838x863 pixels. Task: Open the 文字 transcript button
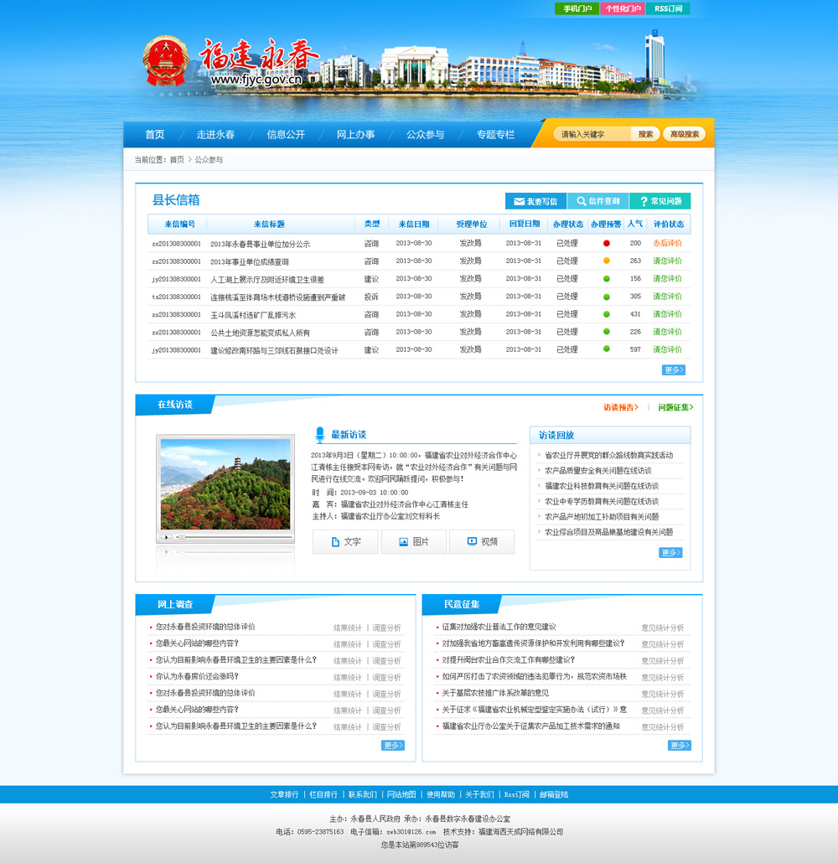tap(345, 542)
